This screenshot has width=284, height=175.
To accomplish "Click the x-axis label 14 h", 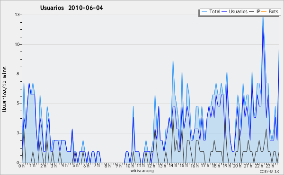I will tap(173, 166).
